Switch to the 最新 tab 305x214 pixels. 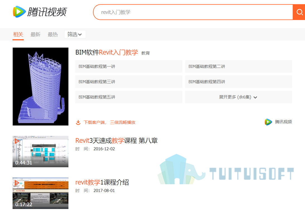point(35,35)
